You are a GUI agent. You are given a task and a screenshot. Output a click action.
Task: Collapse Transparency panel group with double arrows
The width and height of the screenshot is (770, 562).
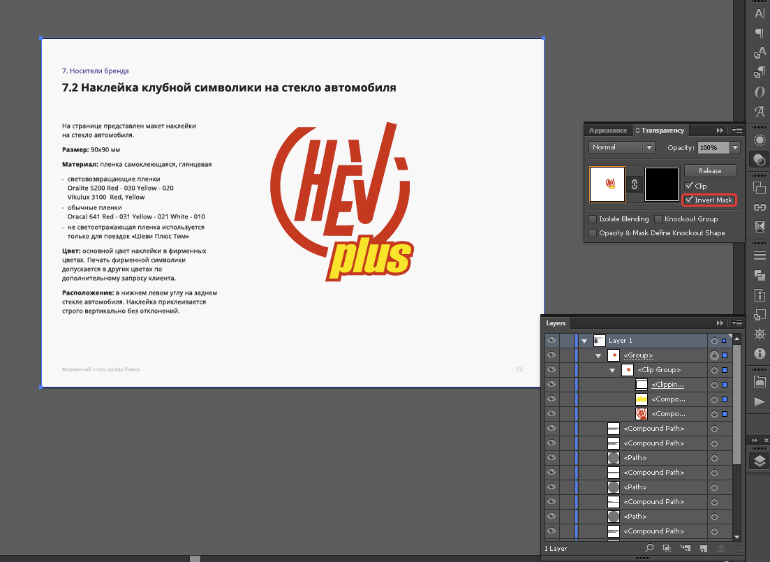(720, 130)
